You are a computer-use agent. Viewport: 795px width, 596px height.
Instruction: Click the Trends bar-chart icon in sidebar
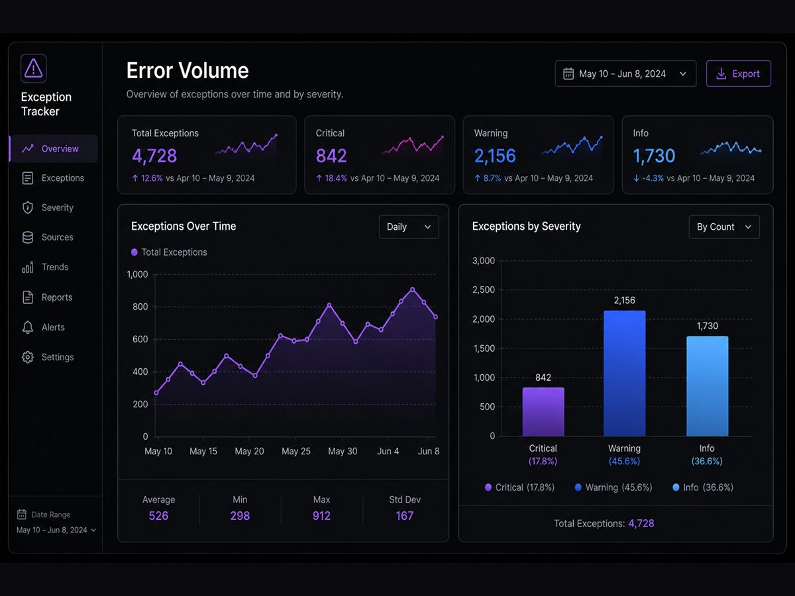[x=28, y=267]
